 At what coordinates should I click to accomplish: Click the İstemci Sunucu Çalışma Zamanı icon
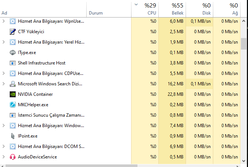(13, 115)
